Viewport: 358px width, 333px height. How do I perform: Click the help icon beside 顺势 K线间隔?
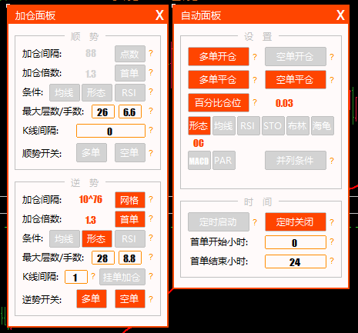pos(151,130)
